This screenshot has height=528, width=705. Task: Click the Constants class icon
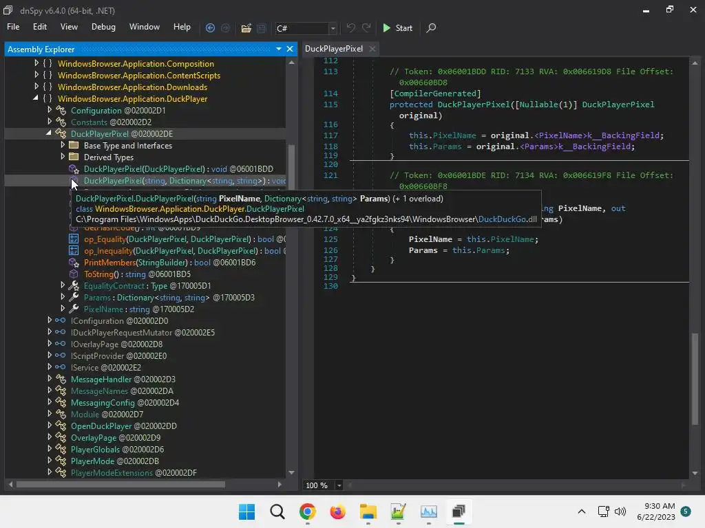[x=61, y=122]
